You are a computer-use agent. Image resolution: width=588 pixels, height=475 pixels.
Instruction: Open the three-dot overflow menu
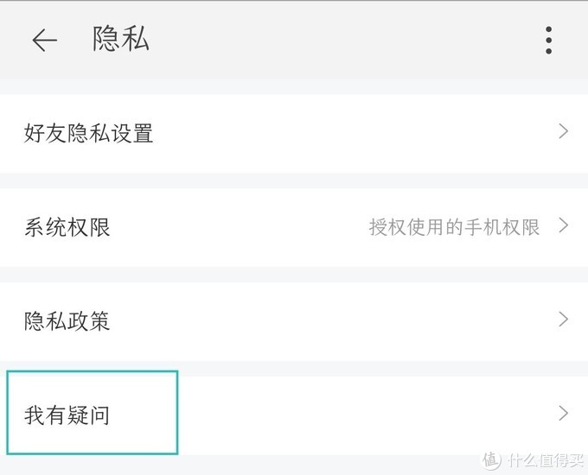pos(548,41)
